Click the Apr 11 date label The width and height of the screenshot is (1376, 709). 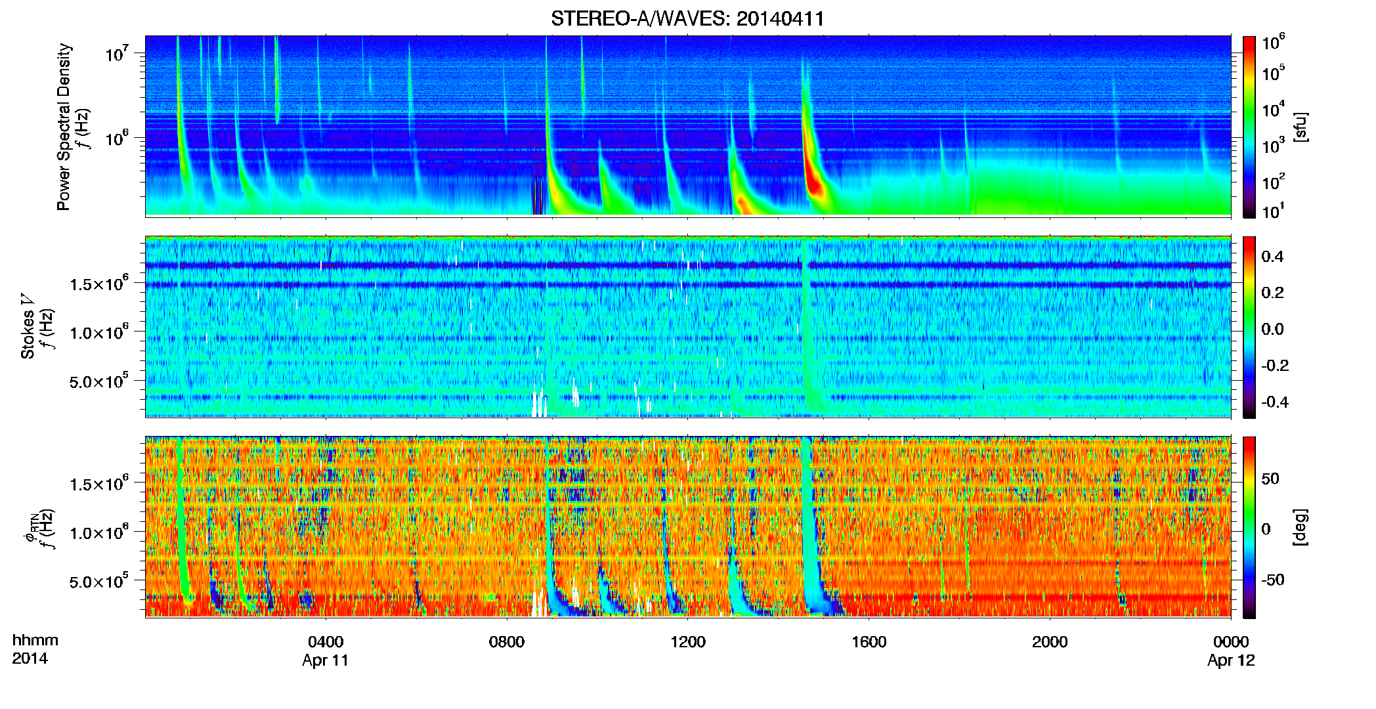(326, 660)
